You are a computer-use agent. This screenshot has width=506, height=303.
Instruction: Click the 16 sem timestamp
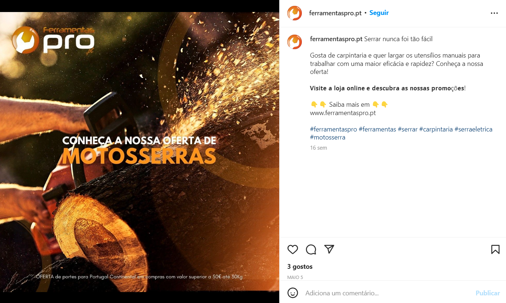point(319,148)
